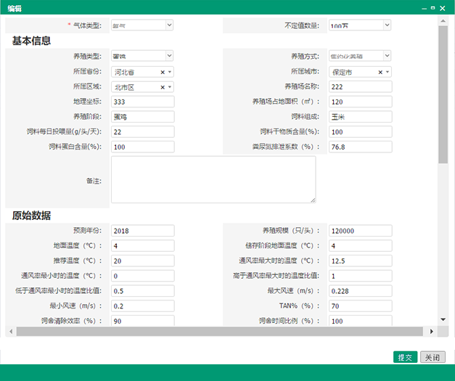Open the 气体类型 dropdown
This screenshot has height=381, width=455.
(x=142, y=25)
